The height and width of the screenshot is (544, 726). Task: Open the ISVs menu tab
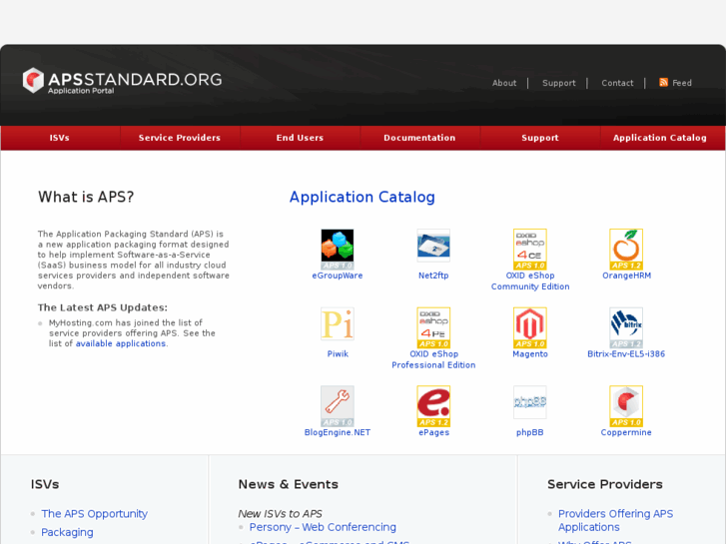click(60, 138)
